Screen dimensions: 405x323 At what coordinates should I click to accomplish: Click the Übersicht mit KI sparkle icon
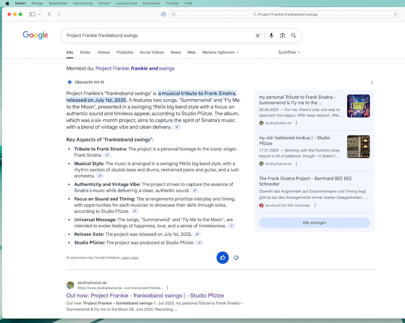[x=69, y=82]
